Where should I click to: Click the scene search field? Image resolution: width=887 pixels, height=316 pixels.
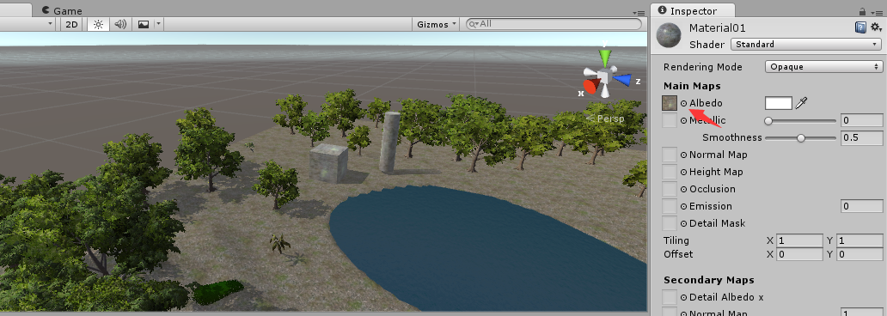click(x=554, y=24)
